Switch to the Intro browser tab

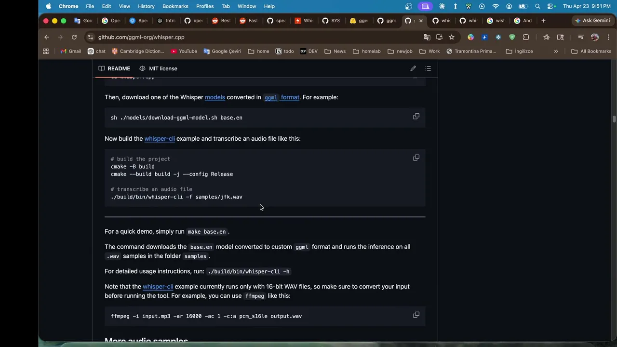[166, 21]
